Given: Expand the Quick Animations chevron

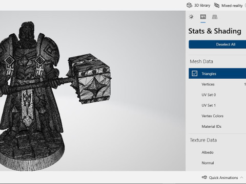Looking at the screenshot, I should [241, 177].
